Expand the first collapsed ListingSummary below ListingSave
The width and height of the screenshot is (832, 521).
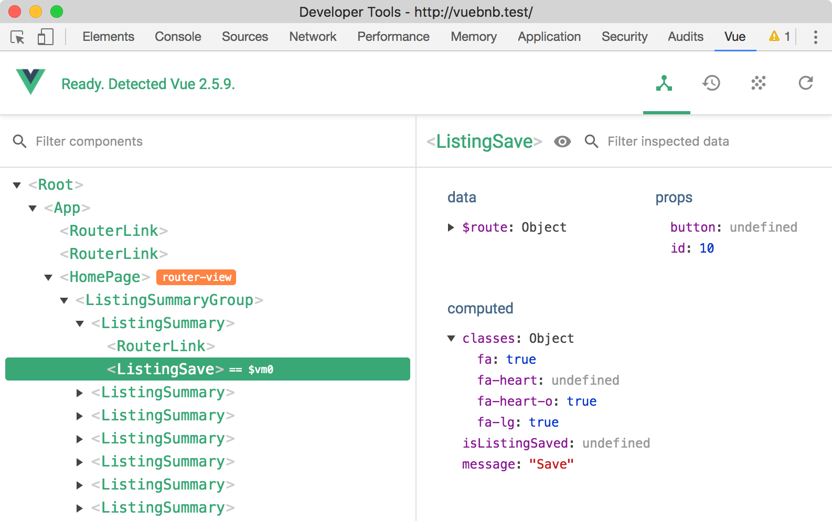80,393
